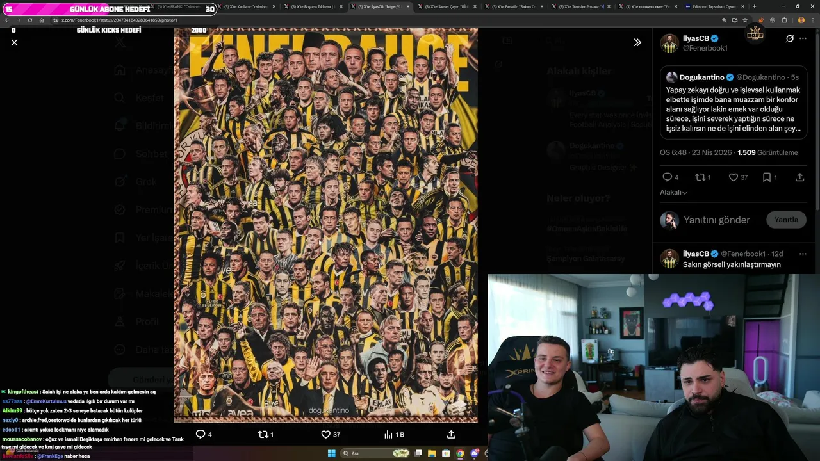Toggle the bookmark icon in the right panel
This screenshot has width=820, height=461.
pos(767,177)
